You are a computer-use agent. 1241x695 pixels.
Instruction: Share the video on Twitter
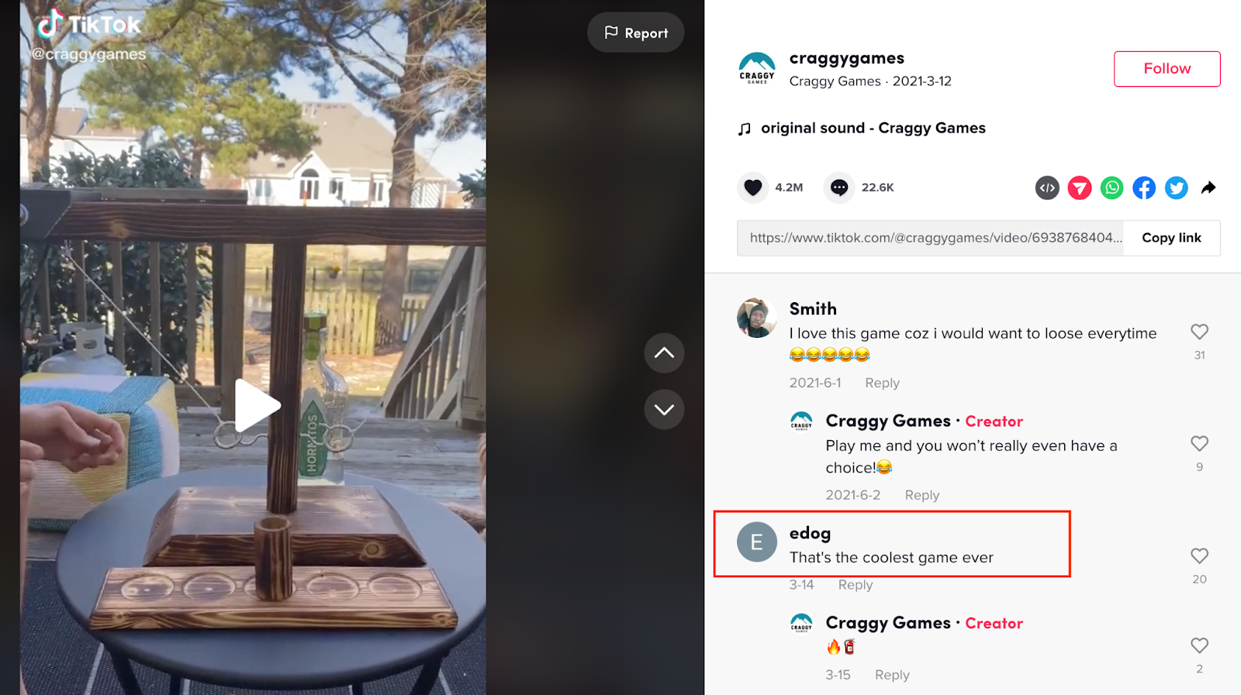(x=1176, y=188)
